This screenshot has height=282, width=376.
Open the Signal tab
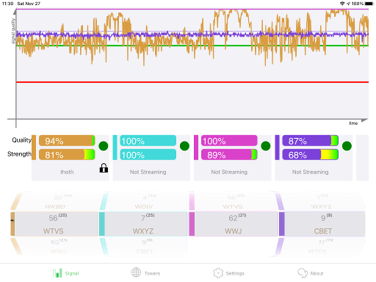pyautogui.click(x=65, y=273)
